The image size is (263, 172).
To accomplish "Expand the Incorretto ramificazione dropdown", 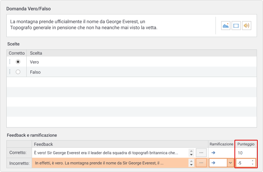I will [230, 163].
